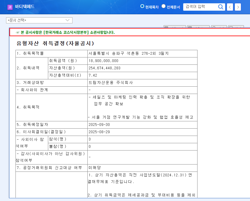Click the cell '- 사외이사 참석여부'

tap(32, 143)
